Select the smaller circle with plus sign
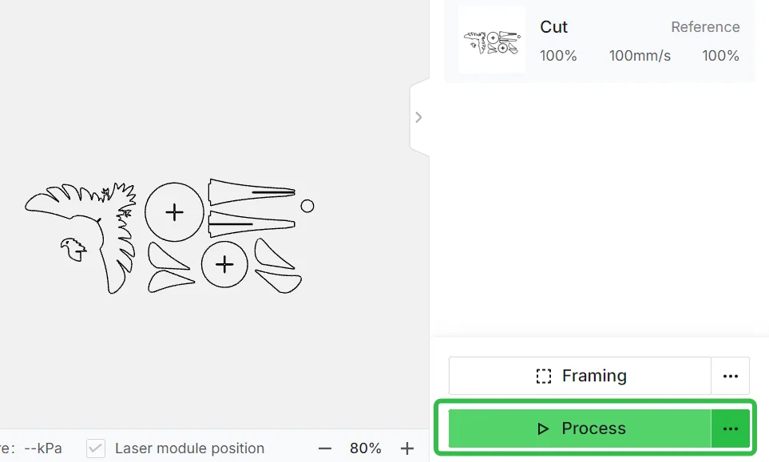This screenshot has width=769, height=462. click(224, 265)
